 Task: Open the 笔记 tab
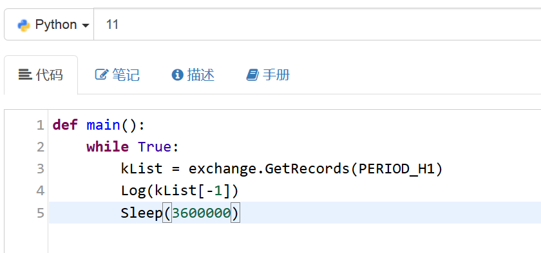pos(117,74)
